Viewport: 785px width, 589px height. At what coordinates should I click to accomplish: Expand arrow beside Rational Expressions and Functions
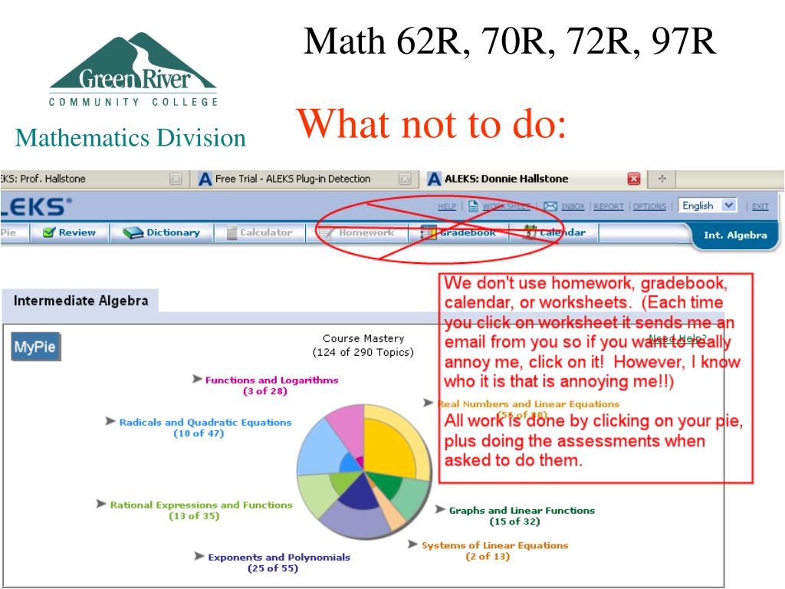[x=102, y=504]
